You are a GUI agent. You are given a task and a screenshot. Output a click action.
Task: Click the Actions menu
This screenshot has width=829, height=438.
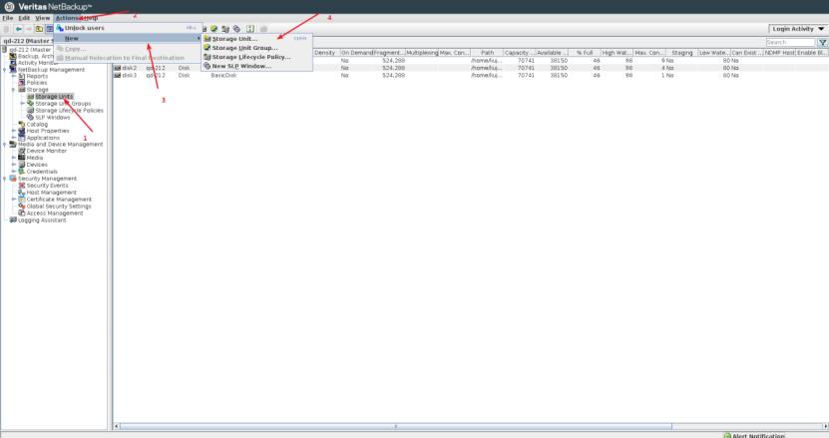click(x=67, y=18)
